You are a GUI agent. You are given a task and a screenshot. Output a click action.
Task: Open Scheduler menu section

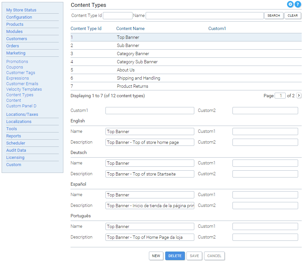click(16, 143)
